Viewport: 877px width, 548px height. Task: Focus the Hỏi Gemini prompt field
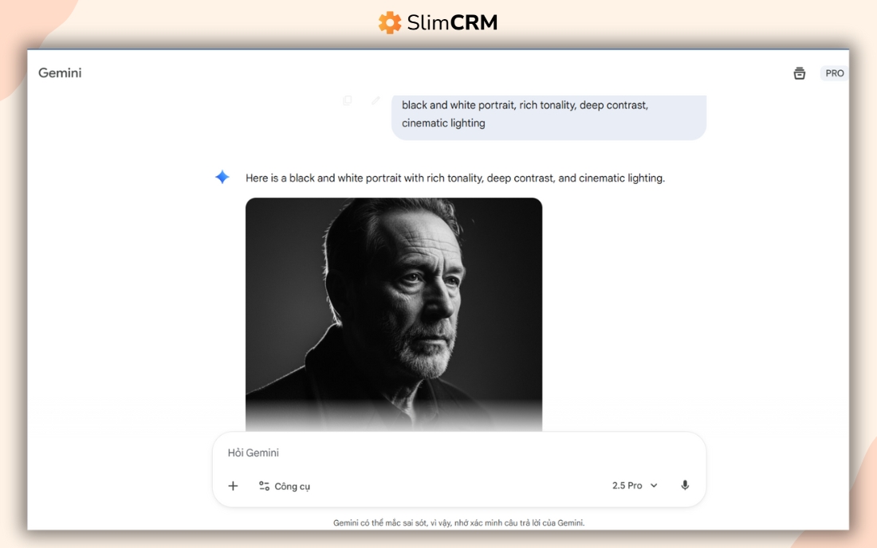(x=458, y=452)
